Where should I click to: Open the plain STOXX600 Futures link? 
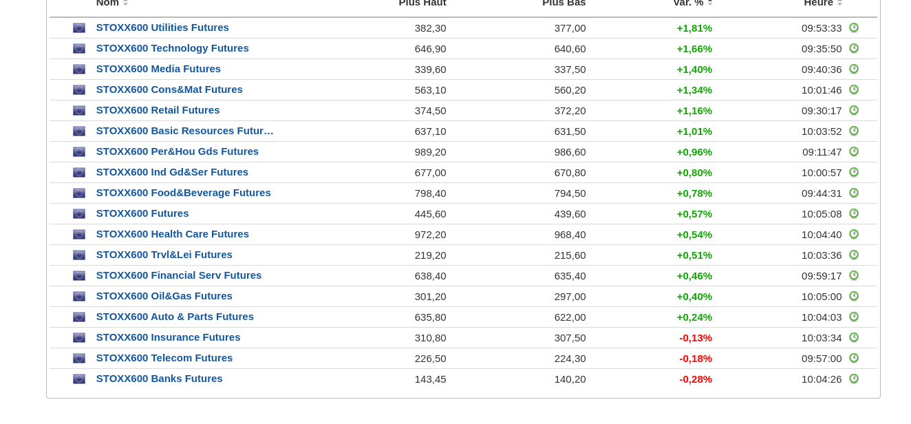point(142,213)
